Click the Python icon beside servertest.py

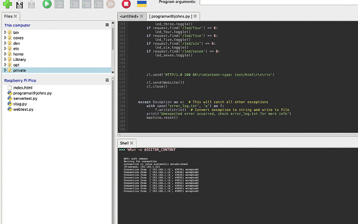9,98
